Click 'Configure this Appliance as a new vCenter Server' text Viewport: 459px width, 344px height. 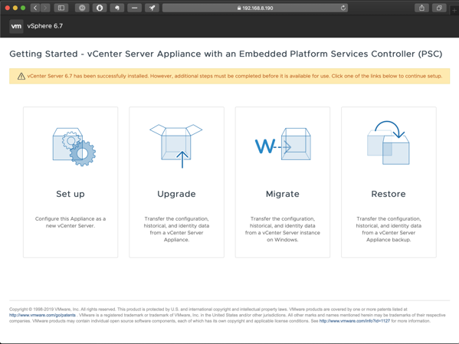[x=70, y=222]
